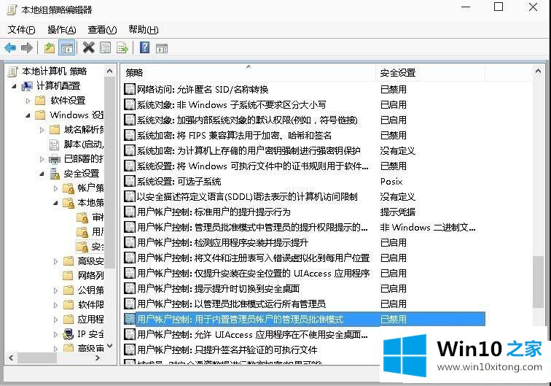
Task: Click policy icon for 将文件和注册表写入错误虚拟化
Action: point(130,258)
